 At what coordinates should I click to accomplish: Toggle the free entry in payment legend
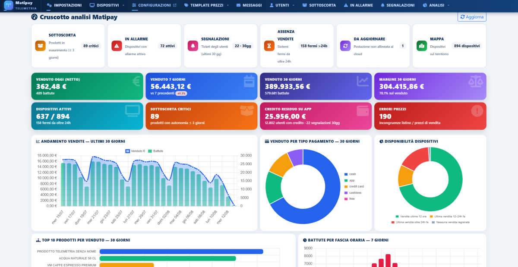349,199
